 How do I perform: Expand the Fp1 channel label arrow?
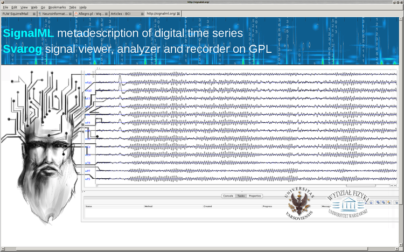coord(86,83)
